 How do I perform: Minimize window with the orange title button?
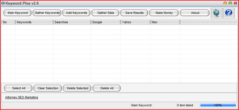[225, 3]
